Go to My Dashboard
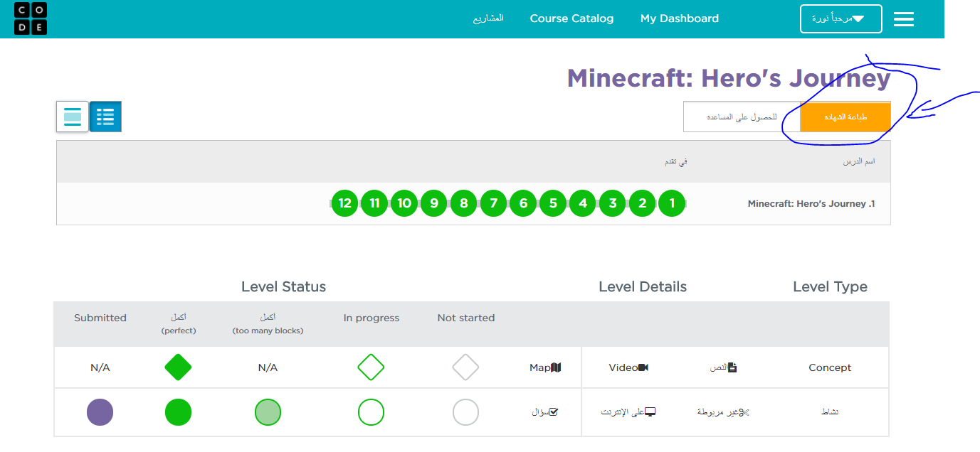 click(x=680, y=18)
